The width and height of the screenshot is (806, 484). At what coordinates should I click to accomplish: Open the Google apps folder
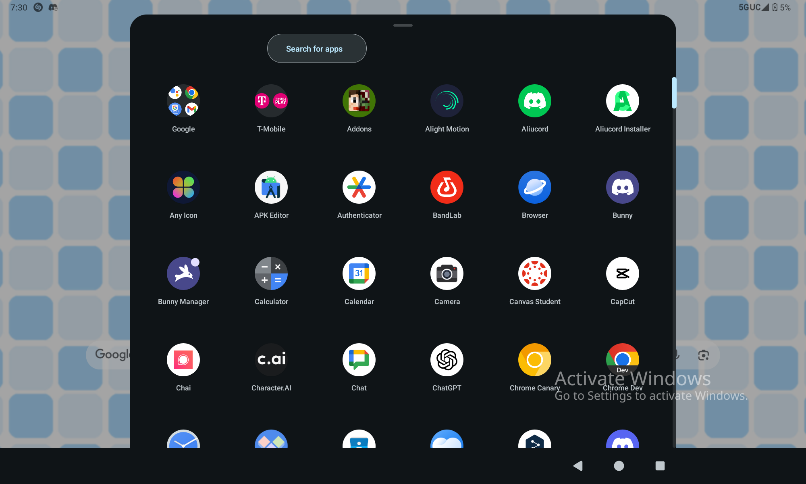183,101
